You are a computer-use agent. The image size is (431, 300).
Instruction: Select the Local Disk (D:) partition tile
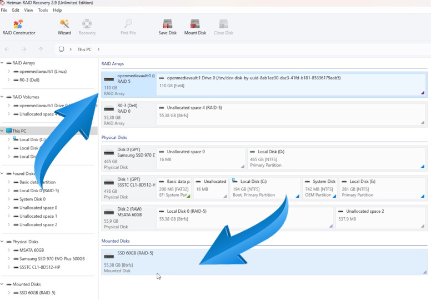337,158
